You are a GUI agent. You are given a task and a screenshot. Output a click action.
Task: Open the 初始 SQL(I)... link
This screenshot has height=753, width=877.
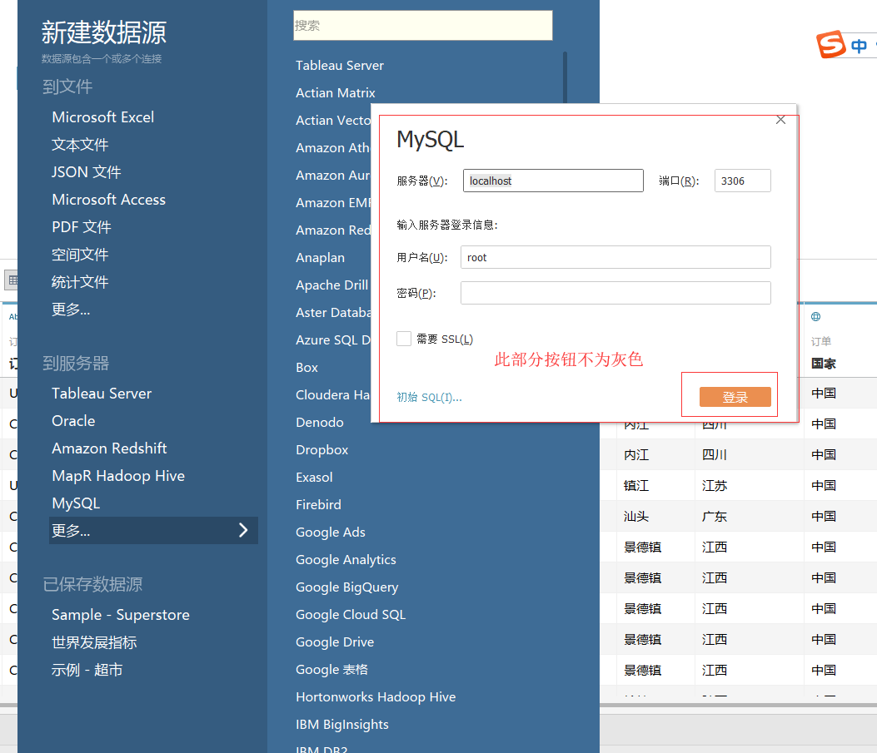click(429, 397)
